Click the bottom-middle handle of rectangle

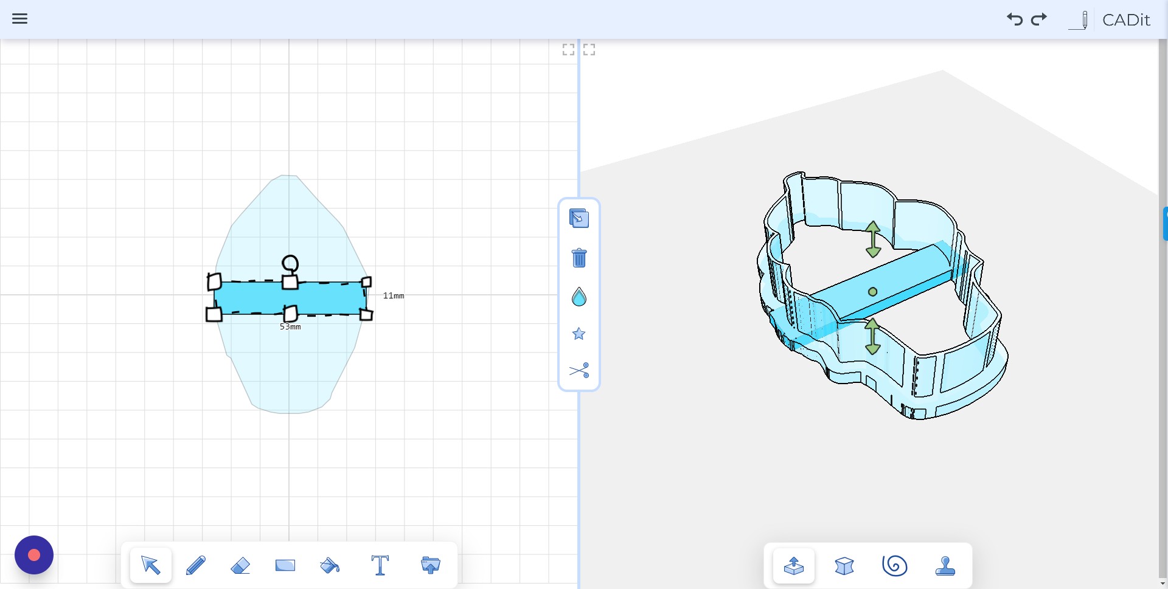(x=291, y=314)
